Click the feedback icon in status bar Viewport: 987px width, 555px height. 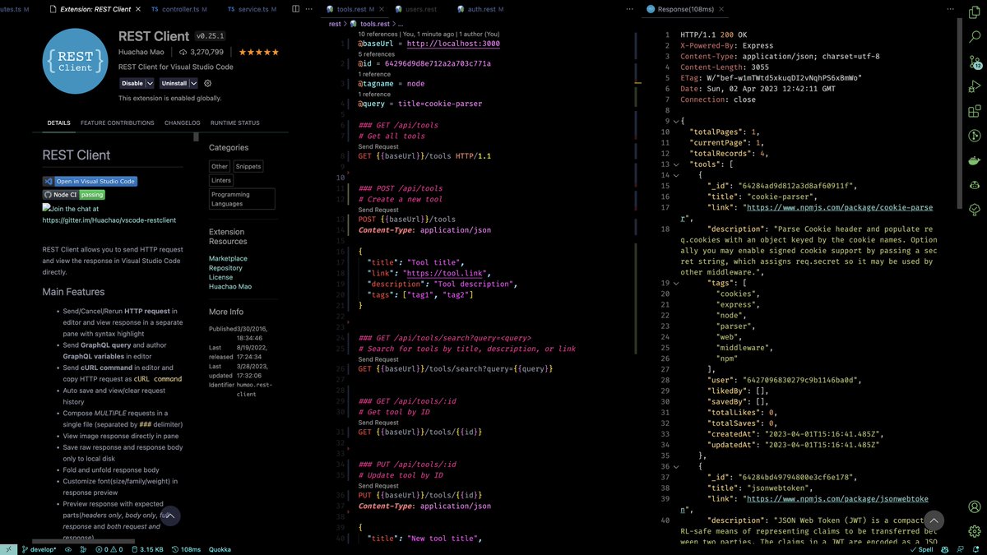point(962,549)
